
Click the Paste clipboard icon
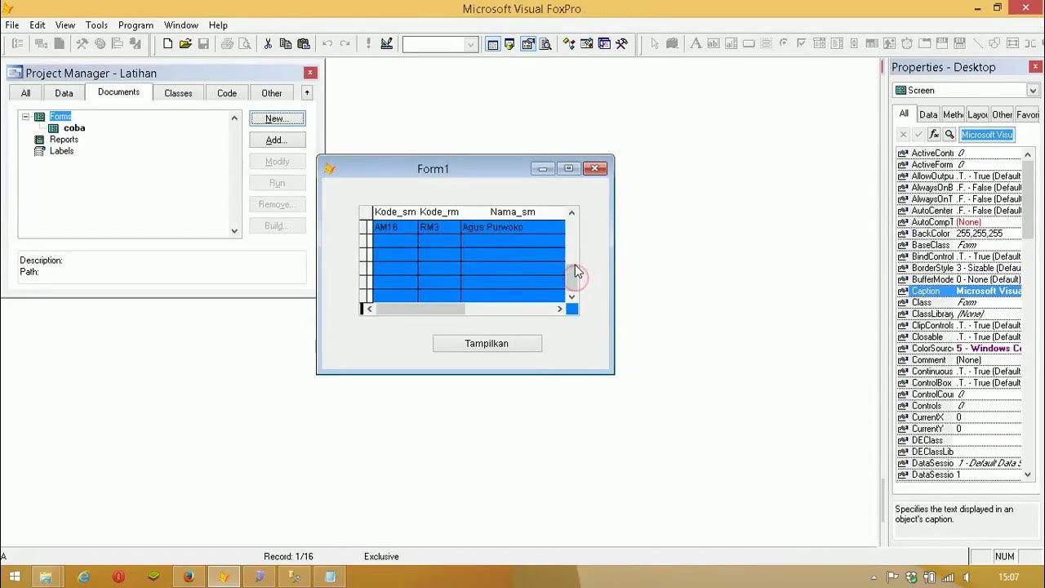304,44
